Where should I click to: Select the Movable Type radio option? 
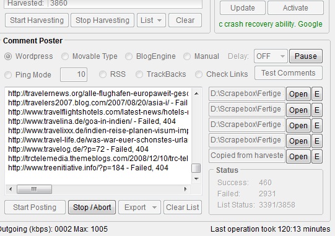tap(65, 56)
